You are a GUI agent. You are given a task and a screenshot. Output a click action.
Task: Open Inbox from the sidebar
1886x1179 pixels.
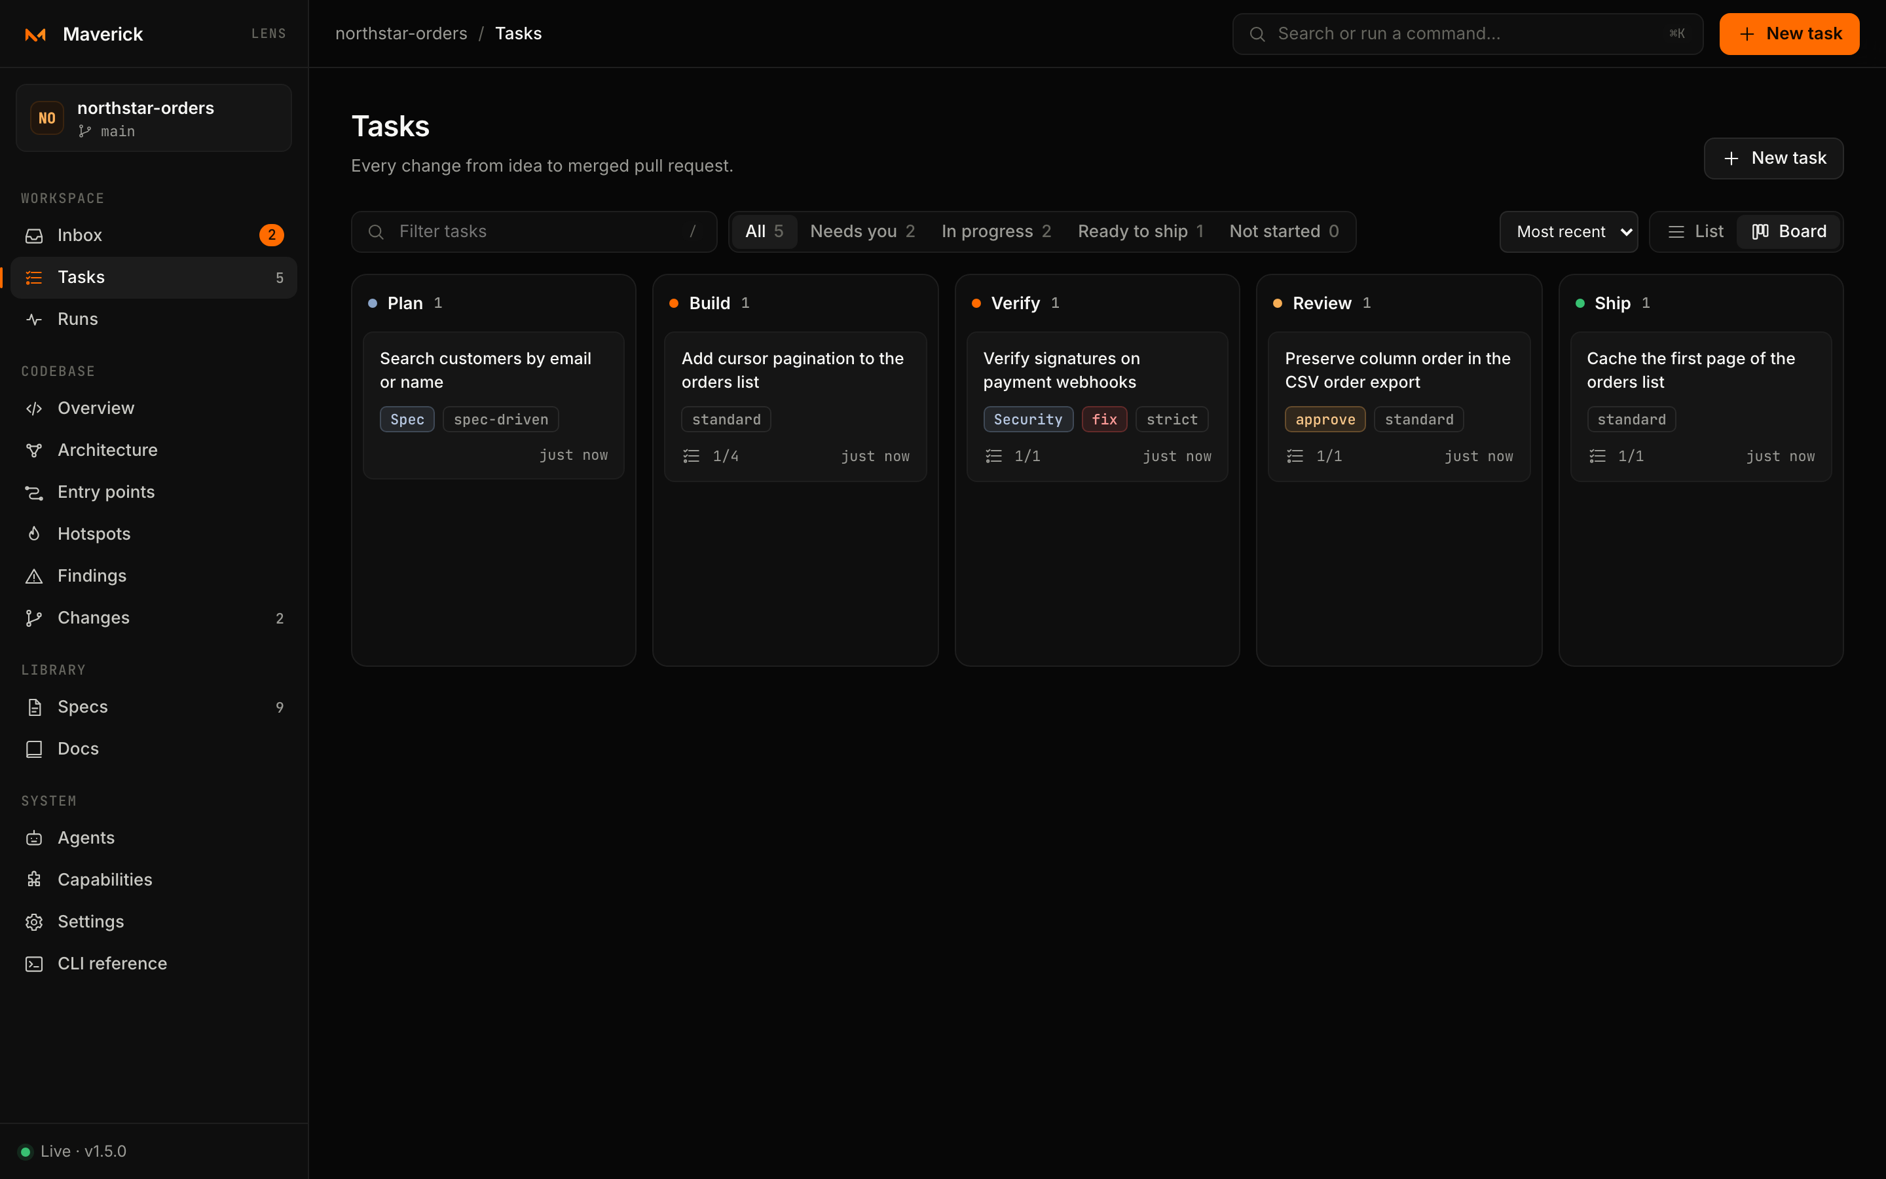point(153,234)
